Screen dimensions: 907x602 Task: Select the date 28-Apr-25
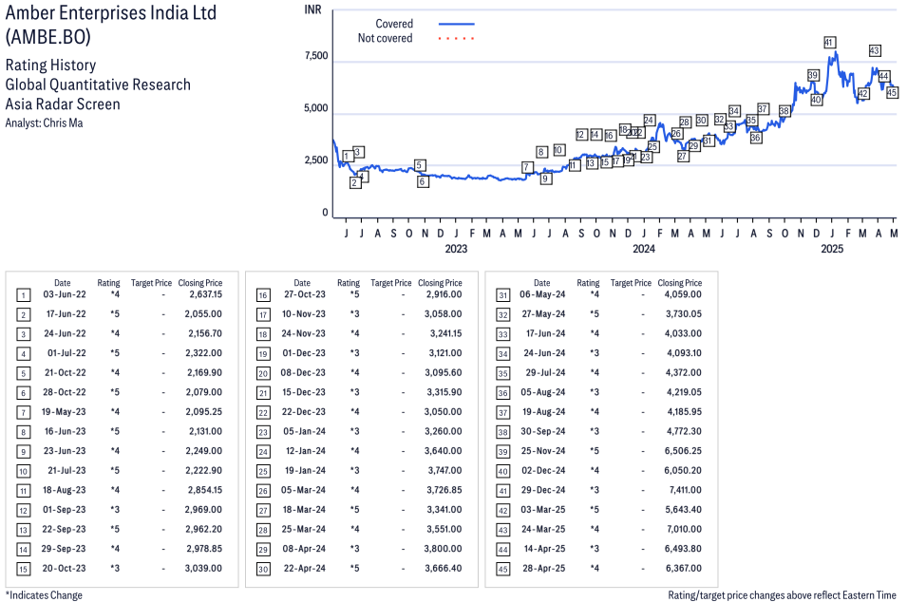[x=544, y=568]
